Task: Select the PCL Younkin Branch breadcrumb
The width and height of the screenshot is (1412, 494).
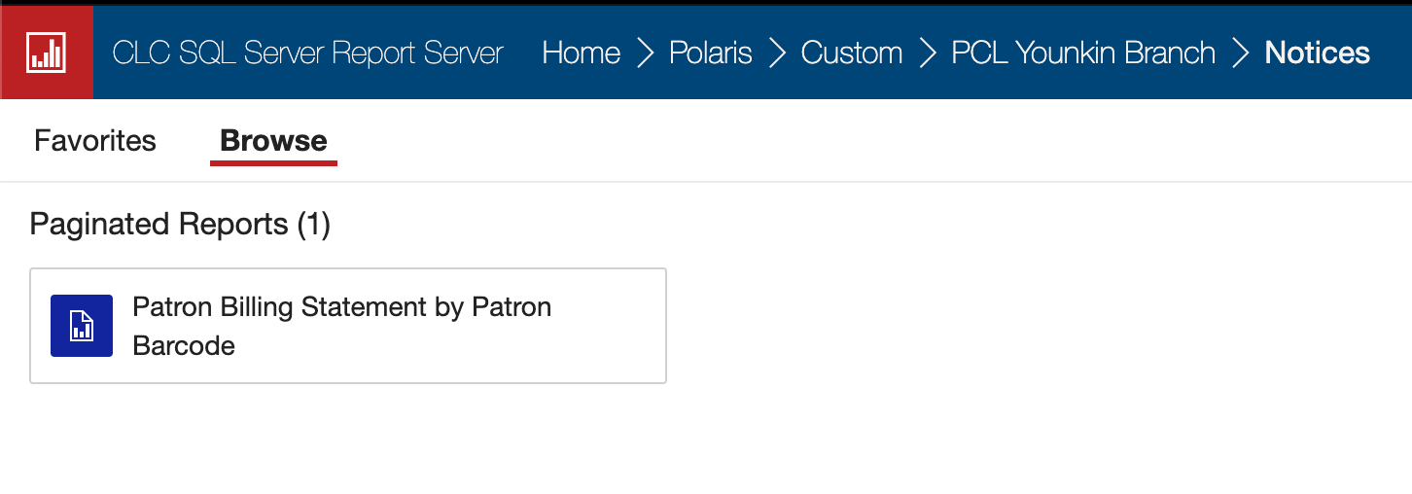Action: 1083,53
